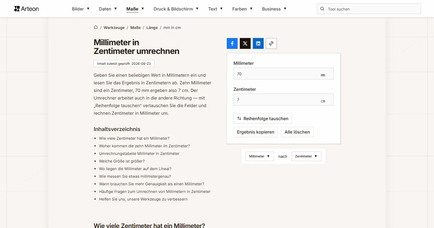Share page on Facebook

coord(232,43)
